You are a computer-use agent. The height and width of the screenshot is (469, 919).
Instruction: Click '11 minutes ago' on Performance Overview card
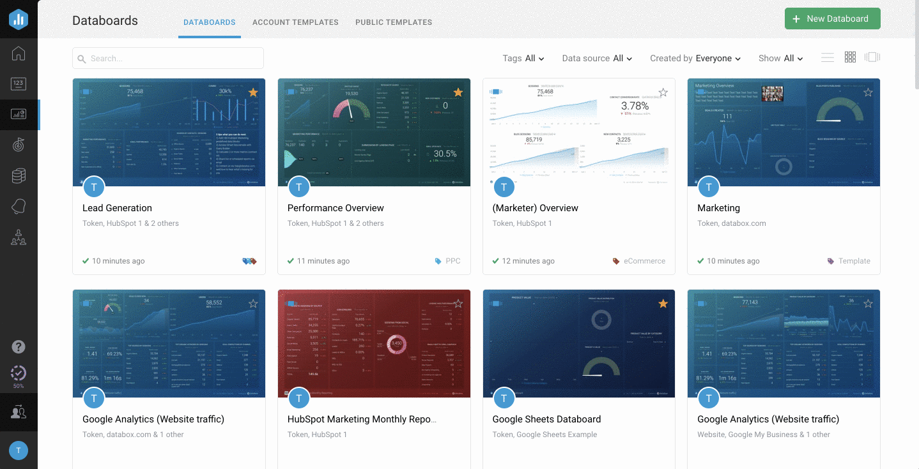coord(323,261)
